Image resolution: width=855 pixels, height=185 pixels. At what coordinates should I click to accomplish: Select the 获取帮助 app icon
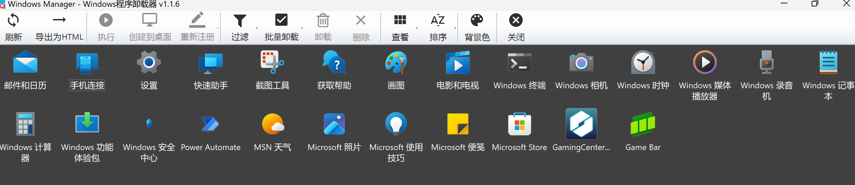click(334, 62)
